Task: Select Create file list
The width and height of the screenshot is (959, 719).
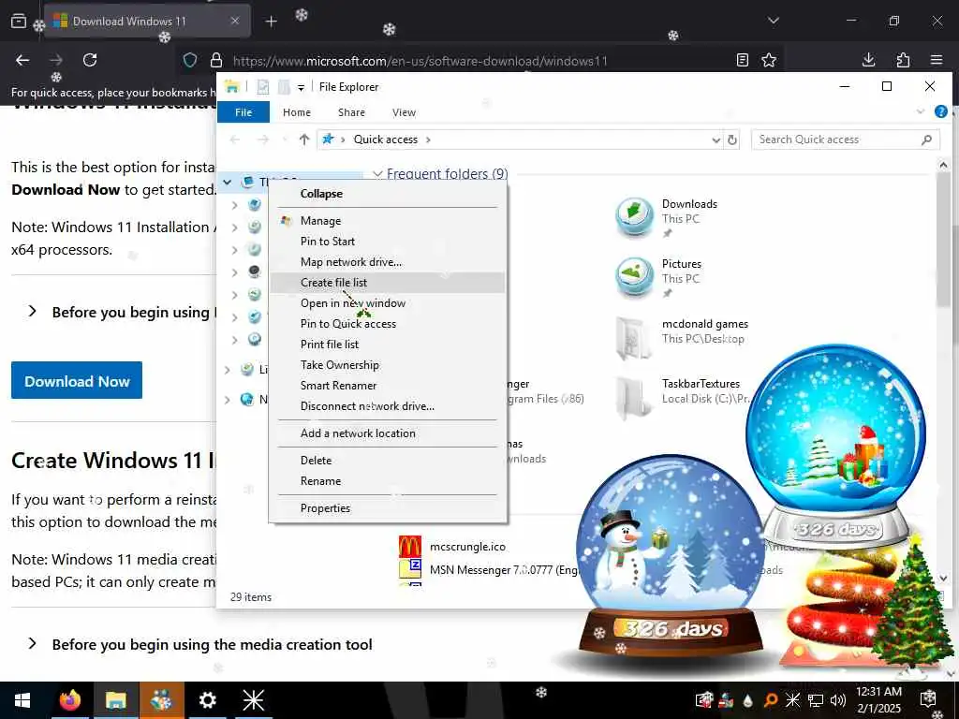Action: [388, 283]
